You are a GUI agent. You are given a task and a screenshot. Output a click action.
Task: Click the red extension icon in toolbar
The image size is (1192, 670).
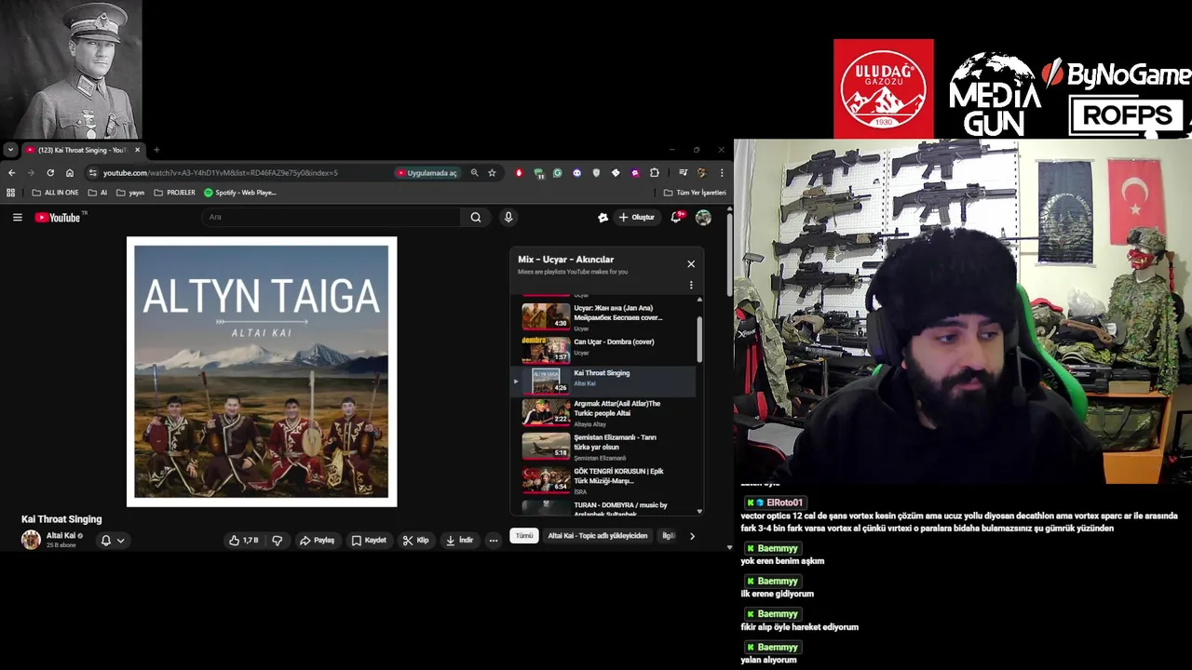(519, 172)
